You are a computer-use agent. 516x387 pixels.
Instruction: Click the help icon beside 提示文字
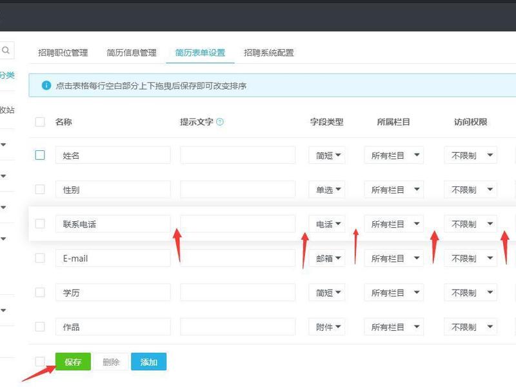click(x=220, y=122)
